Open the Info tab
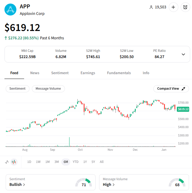This screenshot has height=193, width=192. [146, 73]
